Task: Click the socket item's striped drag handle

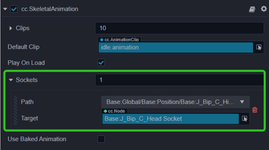Action: coord(15,110)
